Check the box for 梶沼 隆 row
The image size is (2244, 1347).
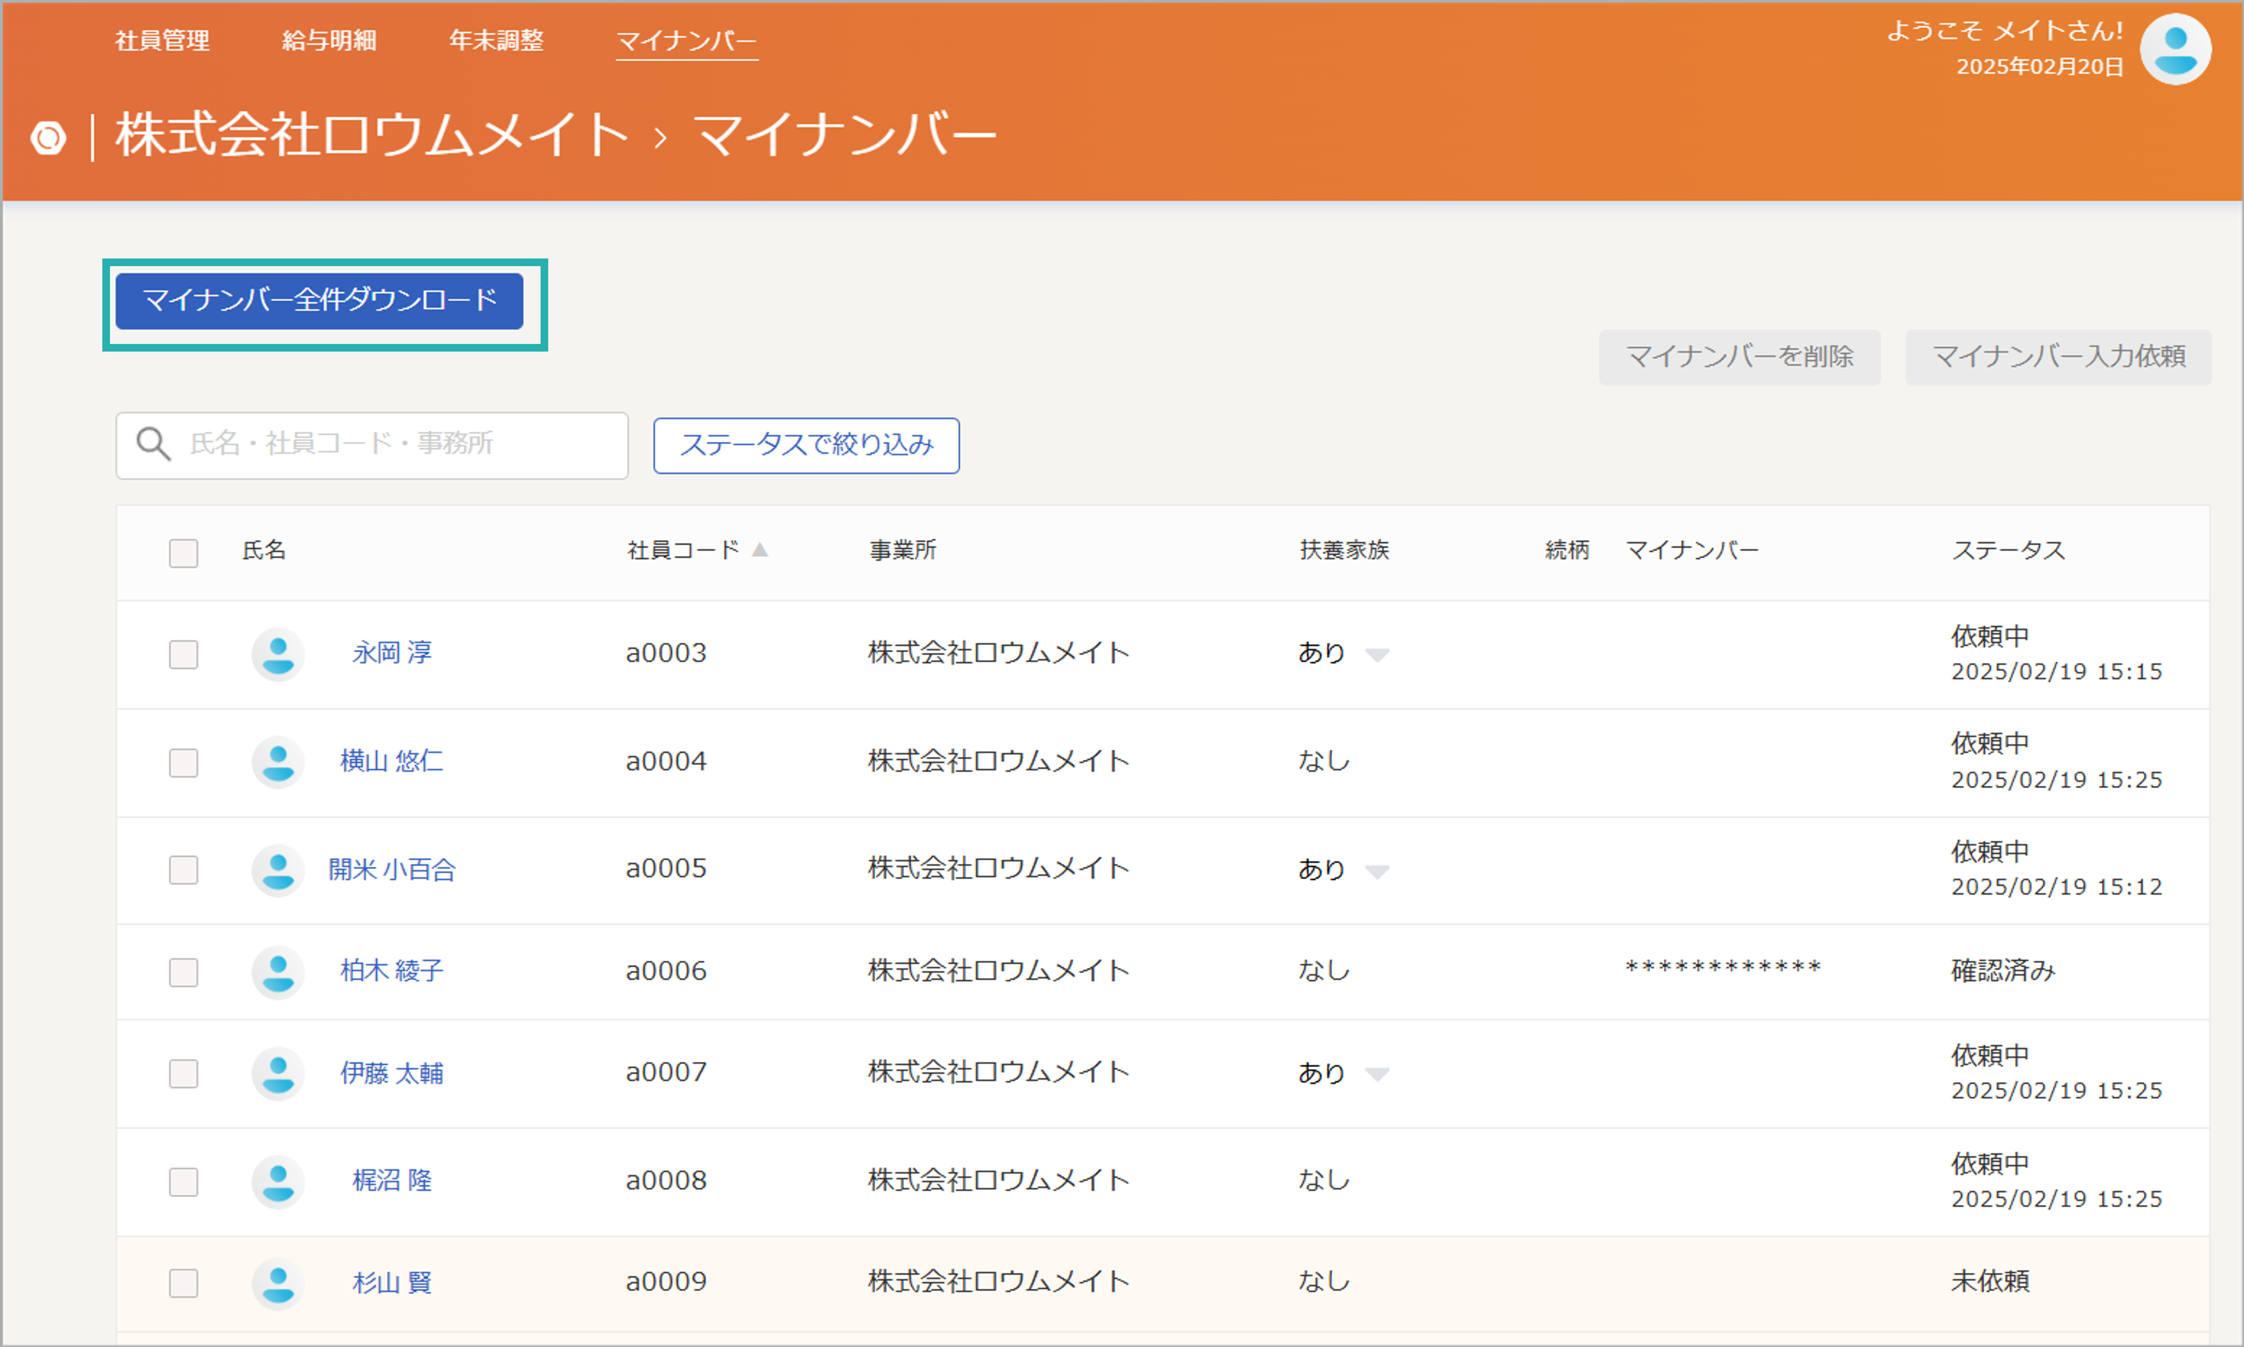point(183,1182)
